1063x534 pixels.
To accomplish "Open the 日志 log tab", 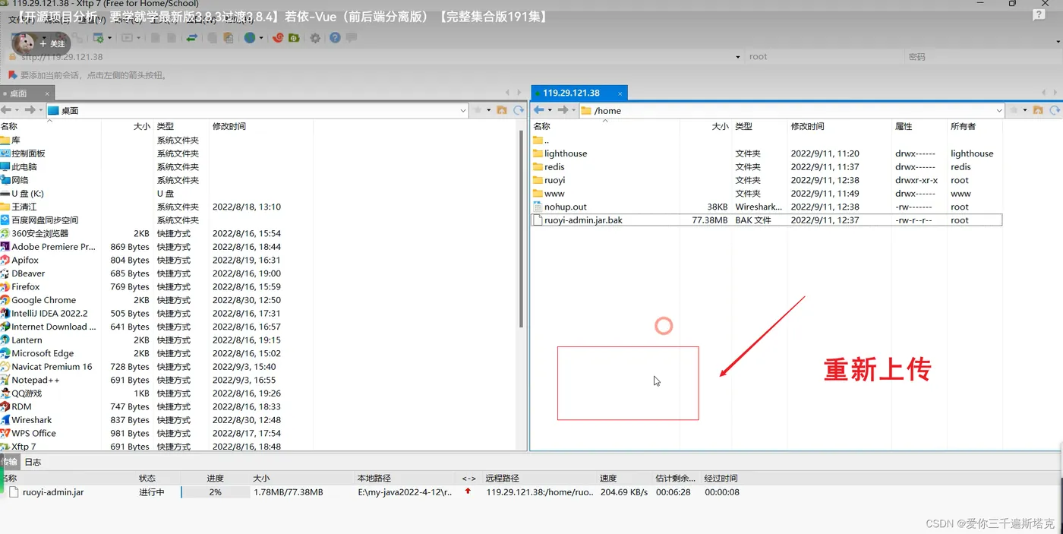I will point(33,462).
